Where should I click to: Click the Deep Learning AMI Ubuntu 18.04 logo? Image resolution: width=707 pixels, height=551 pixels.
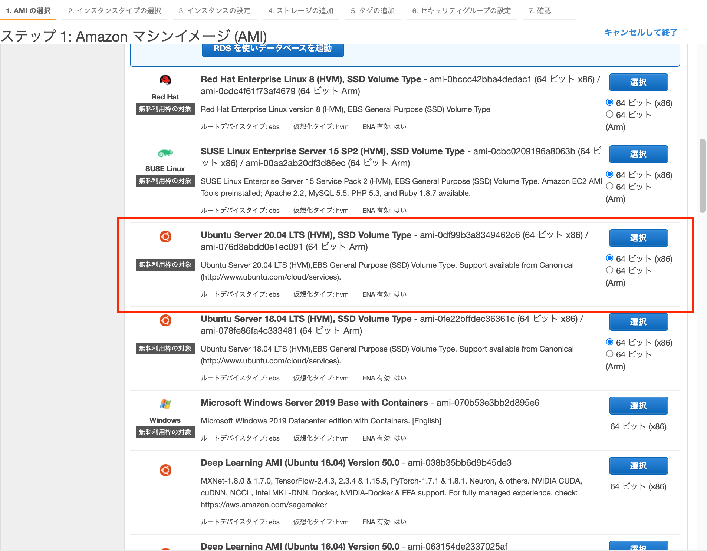coord(165,470)
